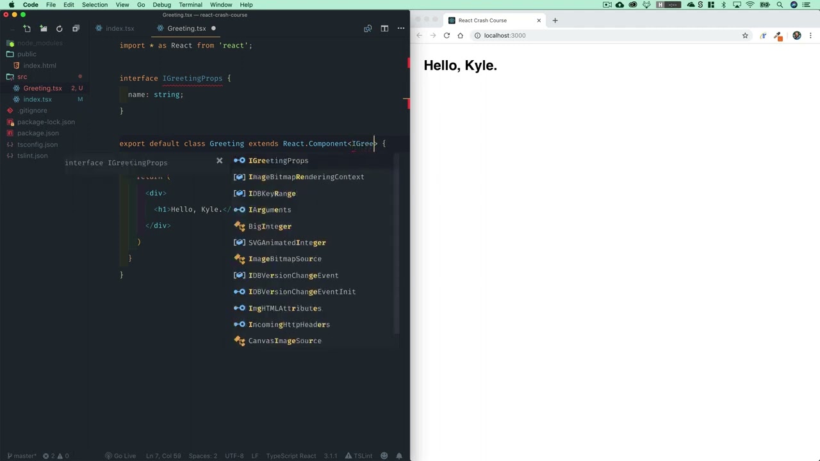Click the master branch indicator in status bar
The height and width of the screenshot is (461, 820).
point(21,456)
